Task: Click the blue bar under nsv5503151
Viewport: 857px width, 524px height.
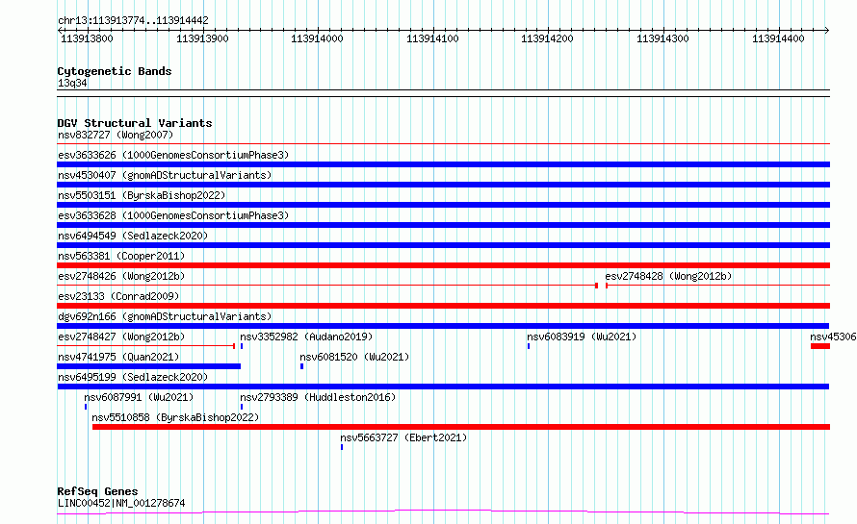Action: (x=443, y=205)
